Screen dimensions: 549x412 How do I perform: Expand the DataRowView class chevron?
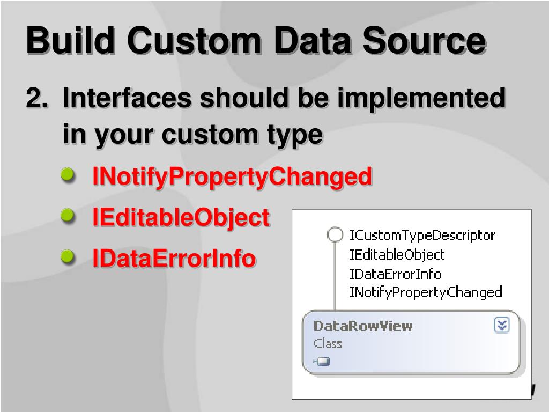(x=502, y=325)
